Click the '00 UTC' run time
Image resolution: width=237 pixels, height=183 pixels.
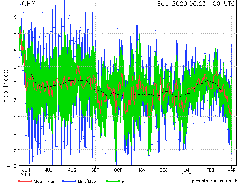click(224, 4)
